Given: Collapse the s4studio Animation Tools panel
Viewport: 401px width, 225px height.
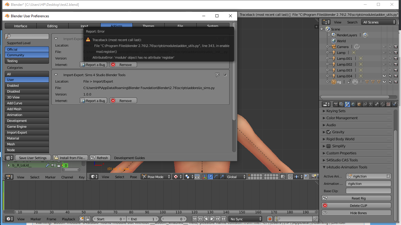Looking at the screenshot, I should [x=324, y=167].
